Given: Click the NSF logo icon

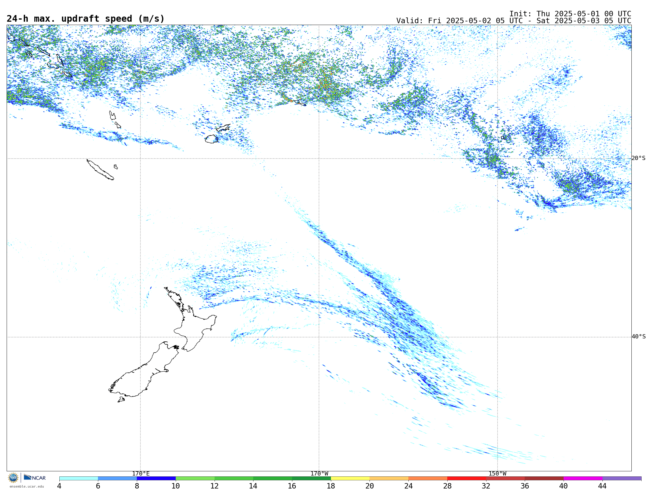Looking at the screenshot, I should [13, 478].
